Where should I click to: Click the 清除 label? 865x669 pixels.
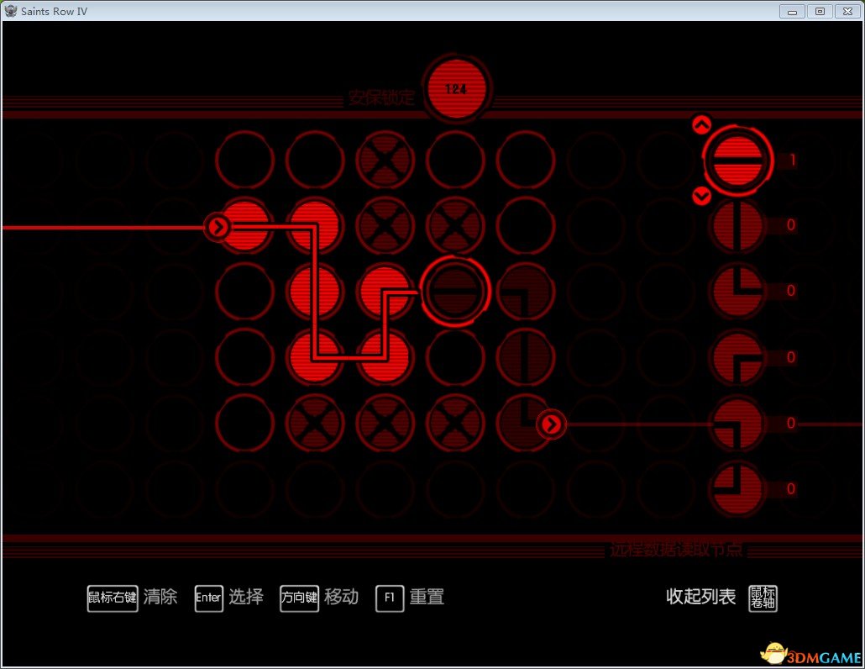click(160, 597)
